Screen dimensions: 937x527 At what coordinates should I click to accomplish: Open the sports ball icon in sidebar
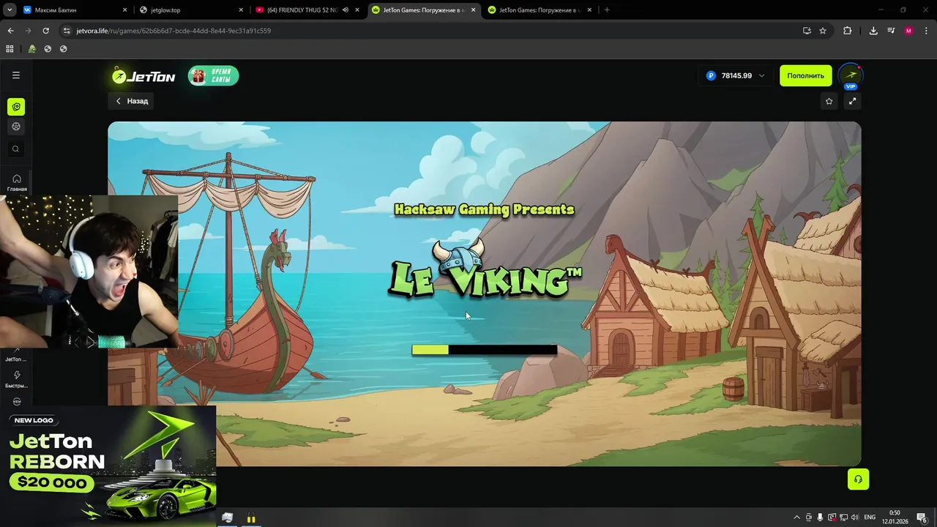[x=16, y=127]
